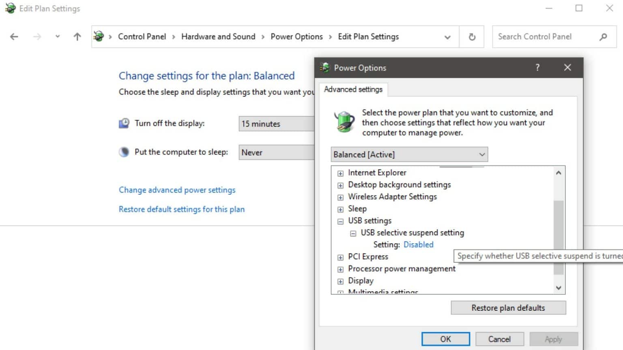
Task: Expand the Processor power management section
Action: click(340, 269)
